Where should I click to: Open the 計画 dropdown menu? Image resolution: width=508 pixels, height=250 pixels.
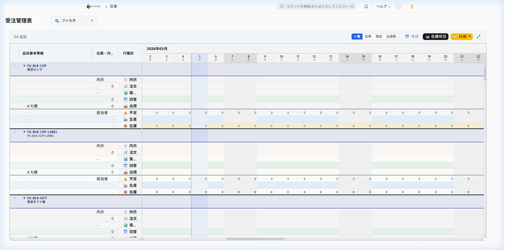tap(461, 37)
